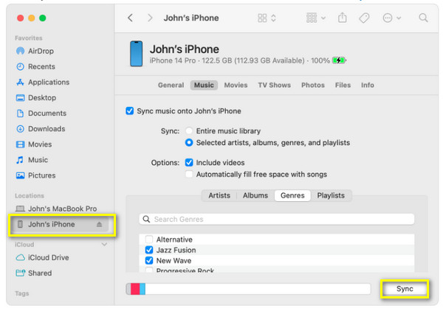443x311 pixels.
Task: Open iCloud Drive in the sidebar
Action: coord(42,257)
